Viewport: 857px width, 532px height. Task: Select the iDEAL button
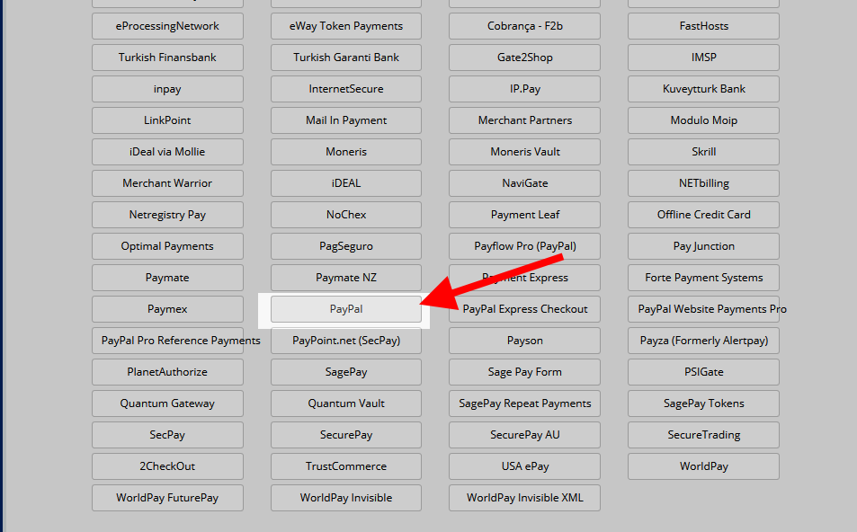[346, 183]
